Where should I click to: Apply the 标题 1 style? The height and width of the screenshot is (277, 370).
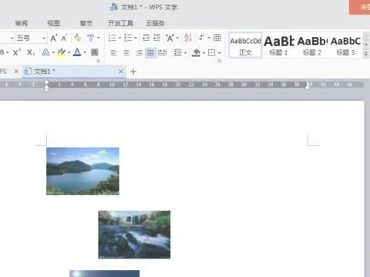pos(279,45)
